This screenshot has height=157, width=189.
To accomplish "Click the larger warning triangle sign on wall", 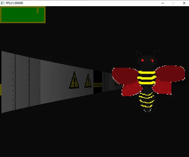I will point(74,80).
